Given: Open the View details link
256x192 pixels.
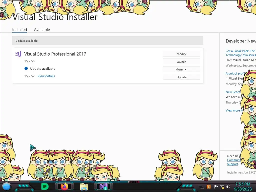Looking at the screenshot, I should 46,76.
